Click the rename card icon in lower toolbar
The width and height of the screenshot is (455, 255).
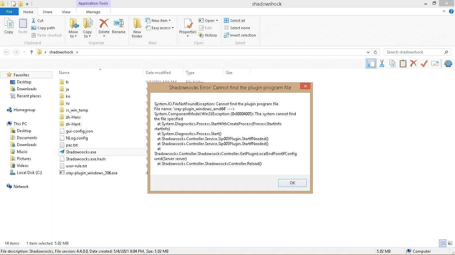tap(435, 63)
